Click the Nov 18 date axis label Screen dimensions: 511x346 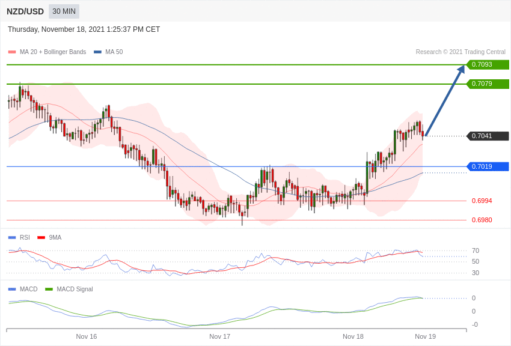[x=353, y=336]
